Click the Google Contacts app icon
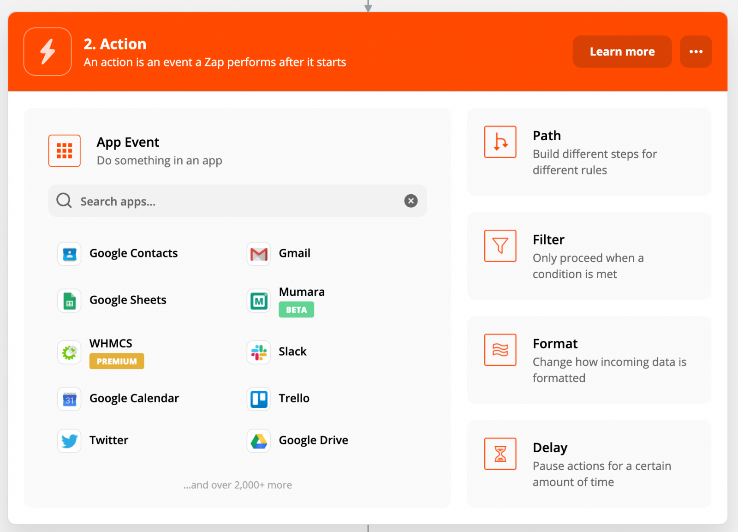Image resolution: width=738 pixels, height=532 pixels. [x=69, y=254]
